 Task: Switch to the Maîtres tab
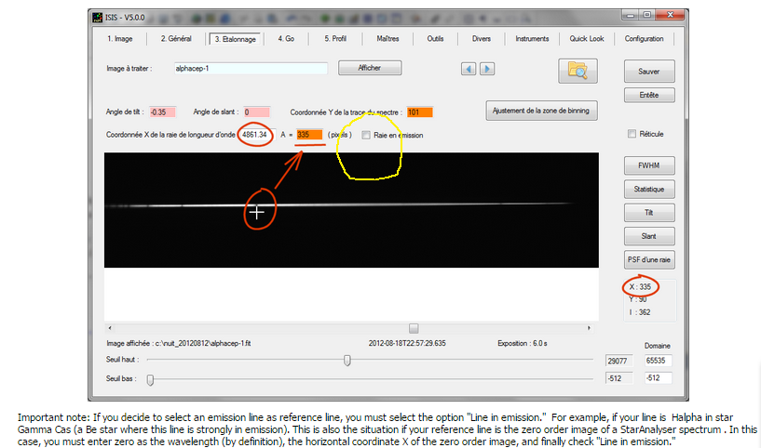387,39
